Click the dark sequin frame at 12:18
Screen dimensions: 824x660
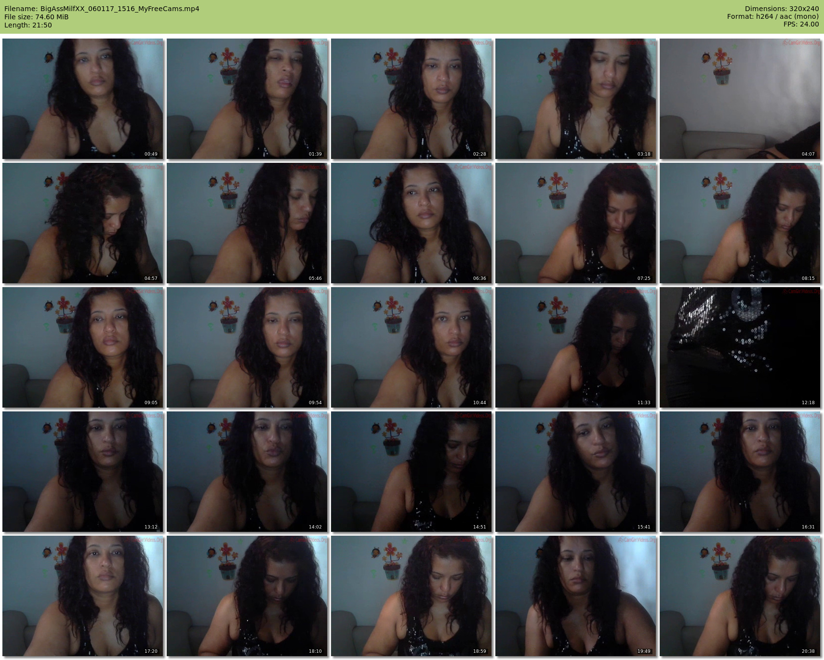740,347
